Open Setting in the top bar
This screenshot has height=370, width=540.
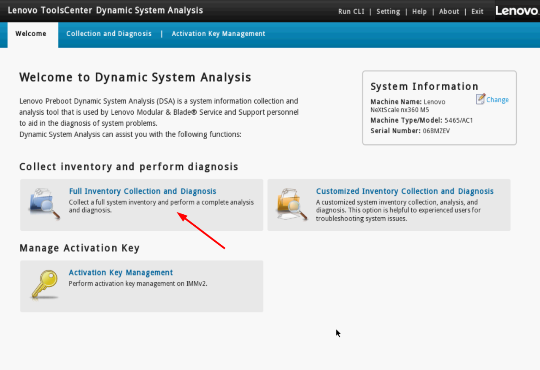pyautogui.click(x=388, y=11)
